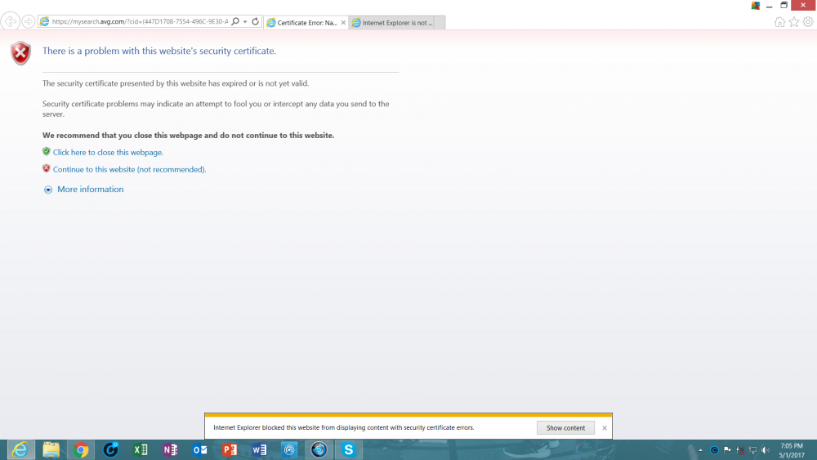Viewport: 817px width, 460px height.
Task: Open Skype from the taskbar
Action: pos(349,449)
